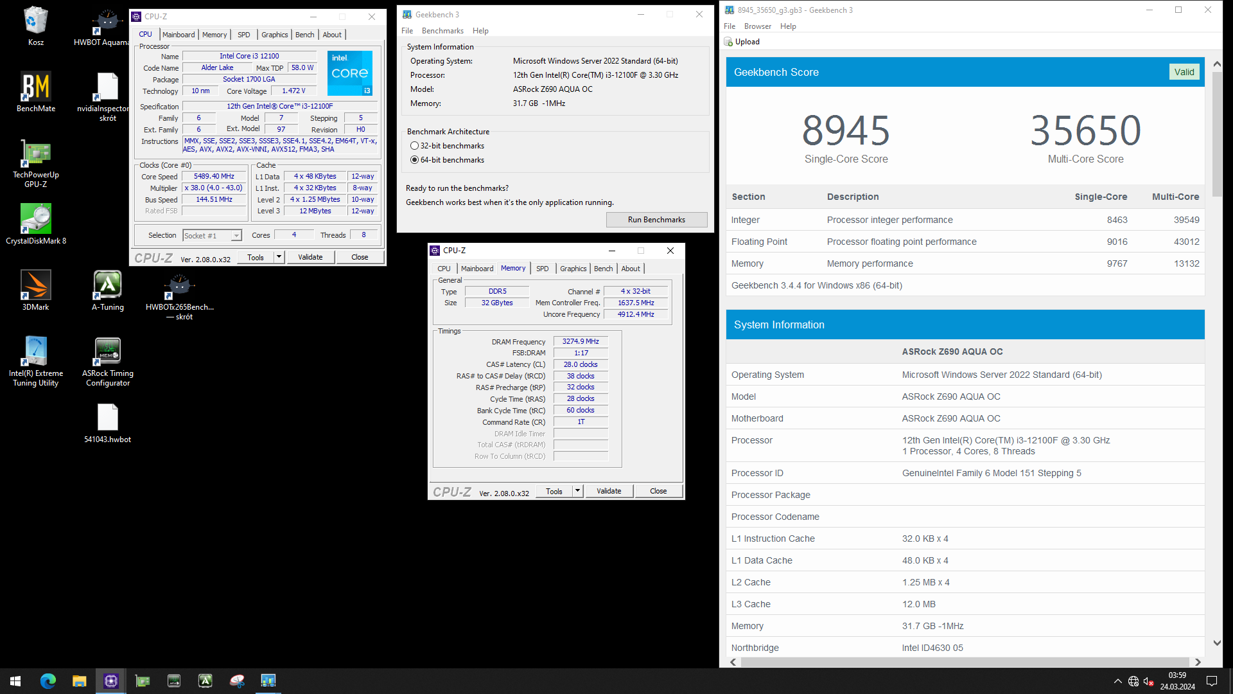Click Validate in the CPU-Z Memory window
Image resolution: width=1233 pixels, height=694 pixels.
coord(609,491)
